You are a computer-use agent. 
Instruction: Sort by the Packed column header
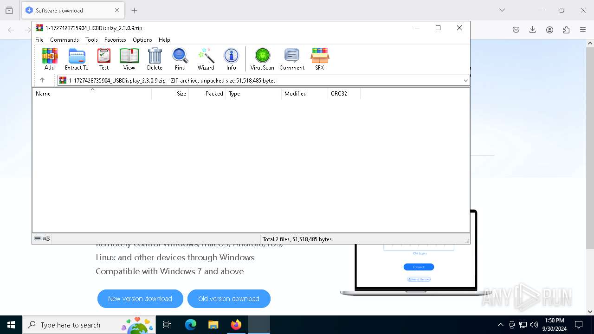(x=207, y=94)
